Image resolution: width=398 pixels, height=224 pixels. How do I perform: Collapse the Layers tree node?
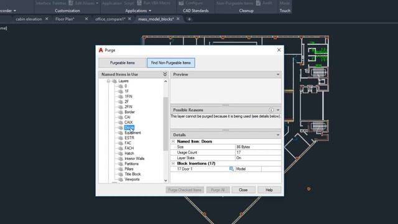(108, 81)
